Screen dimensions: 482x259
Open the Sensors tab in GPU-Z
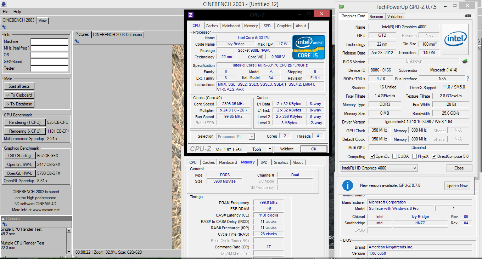click(x=376, y=17)
